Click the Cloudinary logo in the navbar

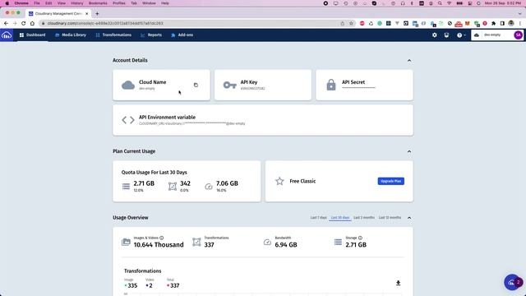pyautogui.click(x=7, y=35)
